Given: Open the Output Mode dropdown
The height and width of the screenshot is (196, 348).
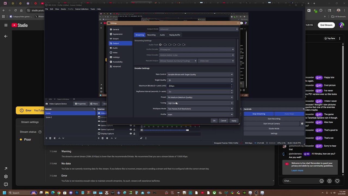Looking at the screenshot, I should 199,29.
